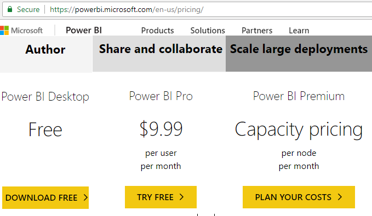Open the Products navigation menu
This screenshot has width=372, height=216.
[158, 31]
